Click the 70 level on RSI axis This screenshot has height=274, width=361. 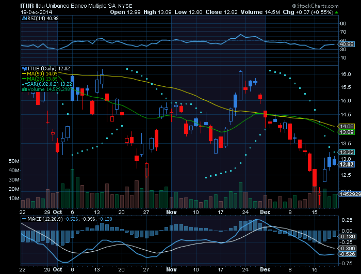pos(343,32)
